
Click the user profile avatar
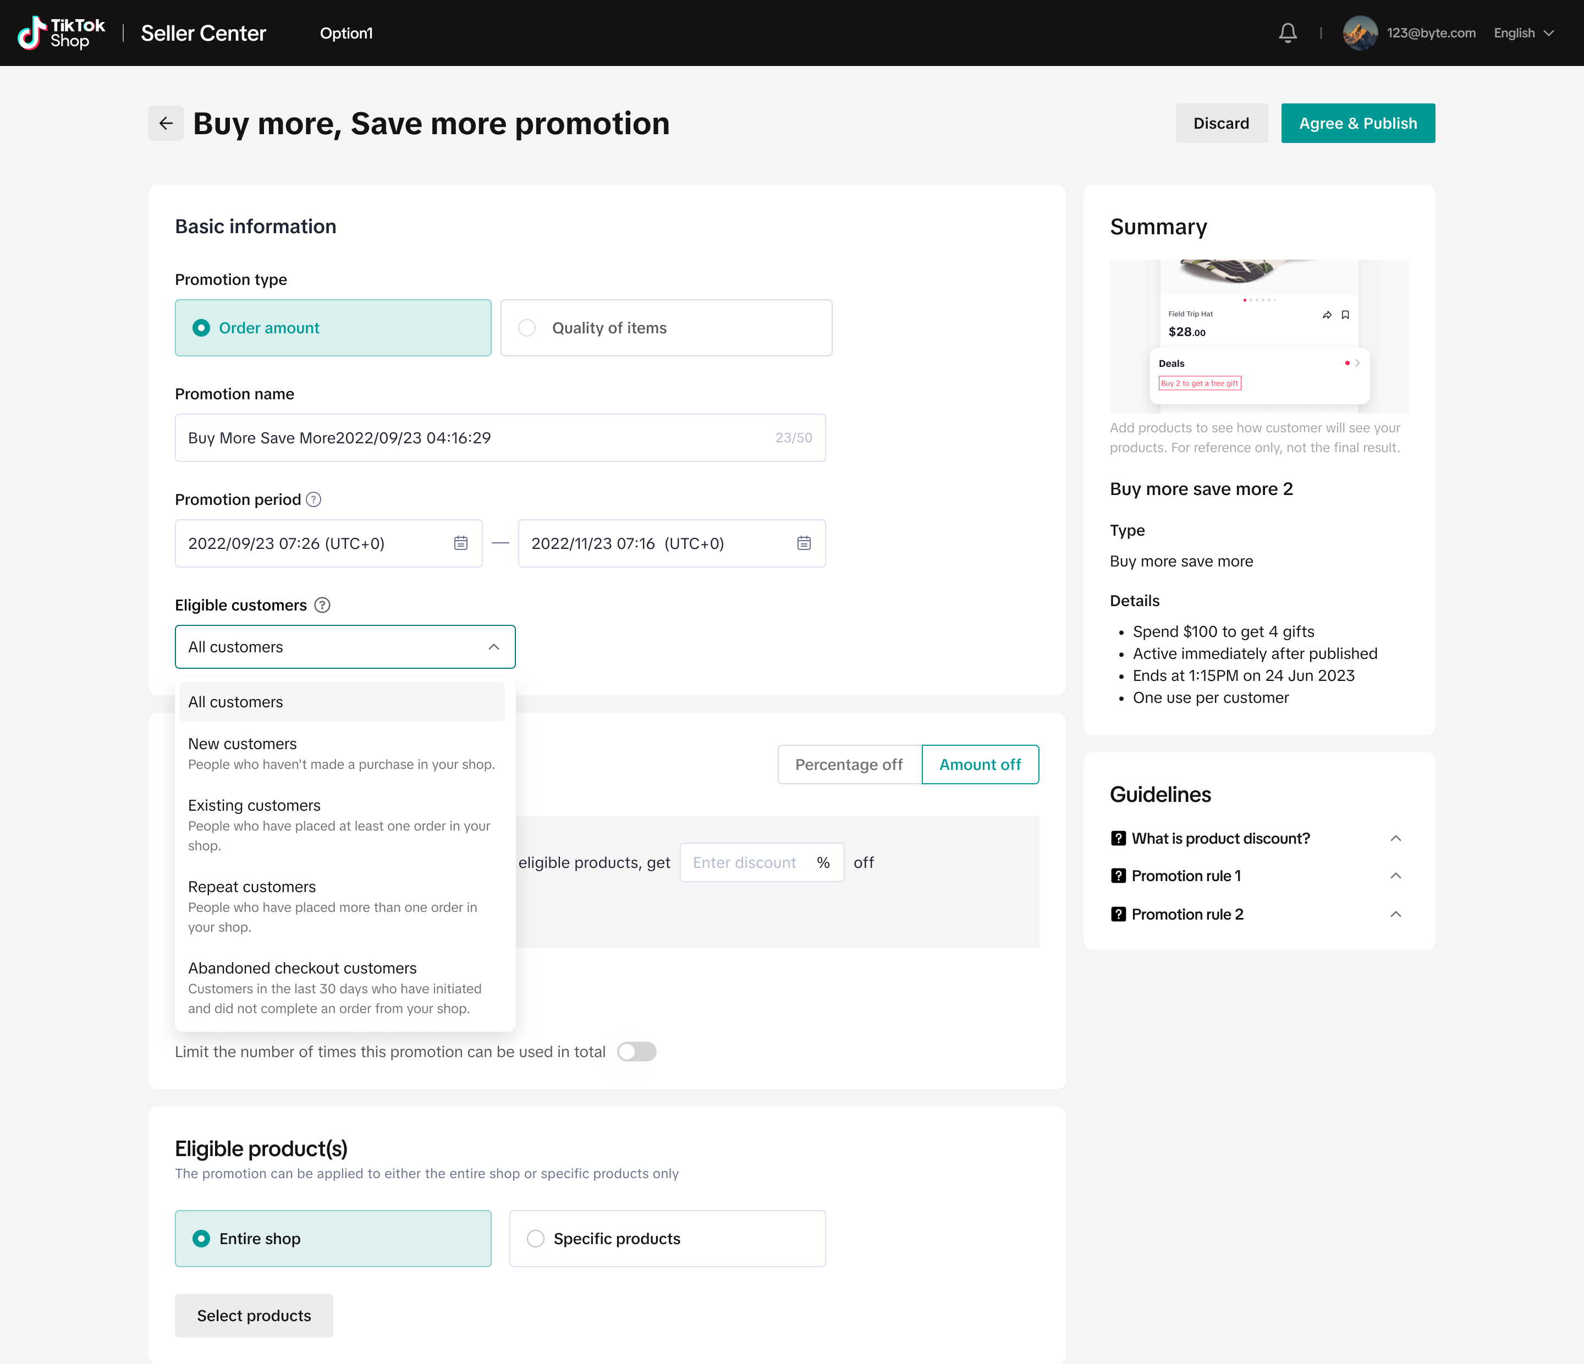click(x=1360, y=33)
